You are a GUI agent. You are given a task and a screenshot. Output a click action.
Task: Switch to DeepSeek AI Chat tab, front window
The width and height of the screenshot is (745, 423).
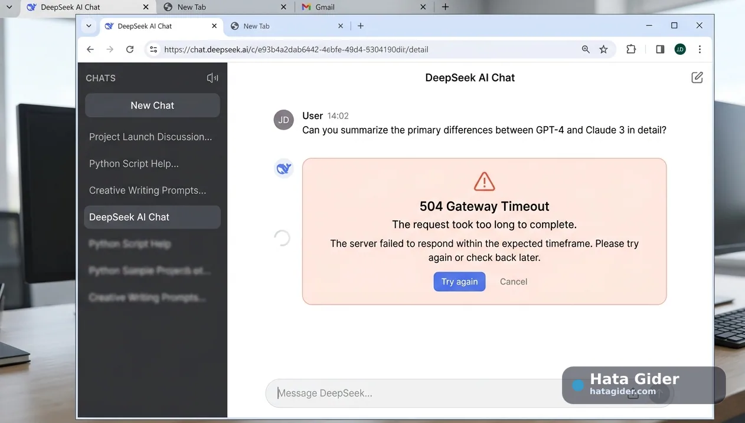(162, 26)
